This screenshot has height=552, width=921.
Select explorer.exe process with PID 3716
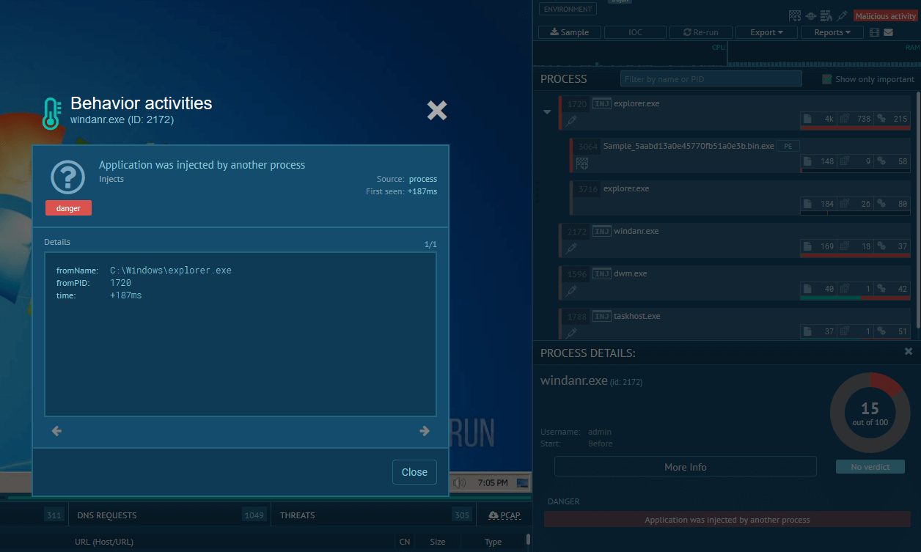[741, 198]
